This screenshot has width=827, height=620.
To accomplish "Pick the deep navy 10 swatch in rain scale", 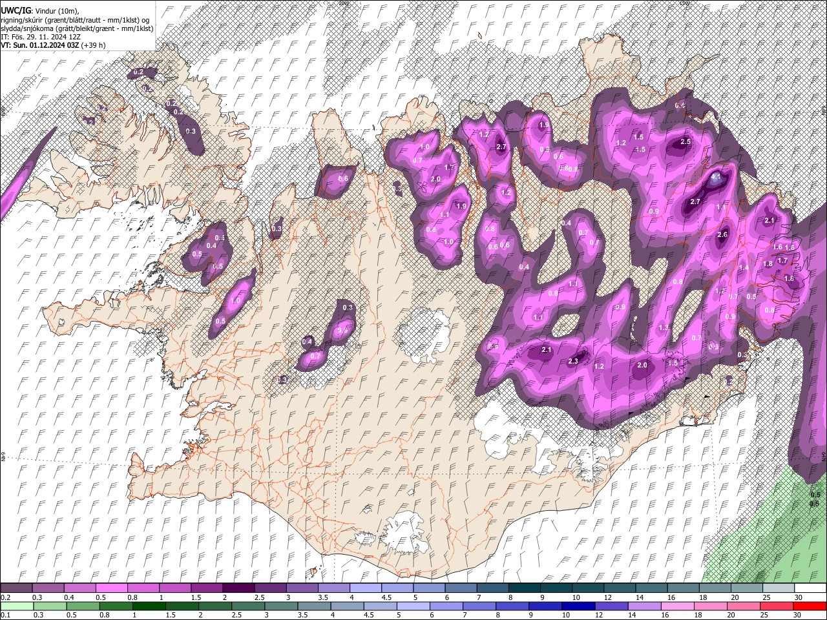I will click(578, 606).
